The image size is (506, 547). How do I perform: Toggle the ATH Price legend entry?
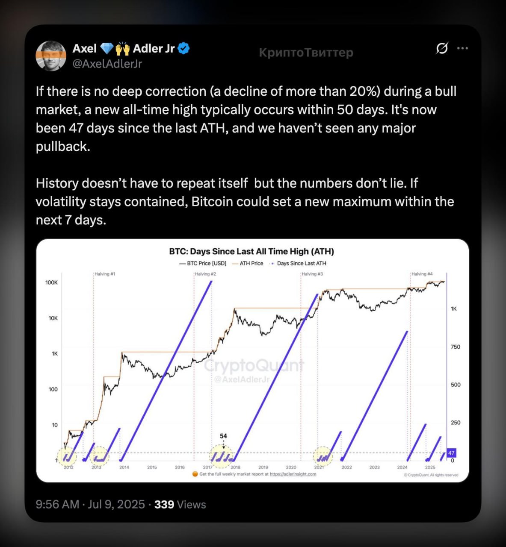247,263
